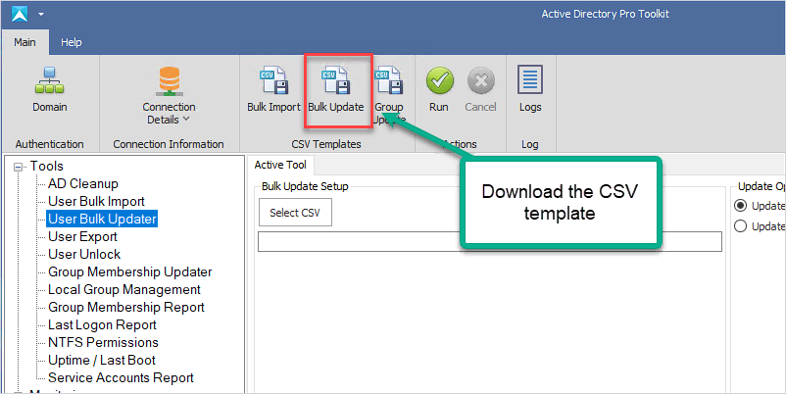Open Connection Details database icon

169,81
